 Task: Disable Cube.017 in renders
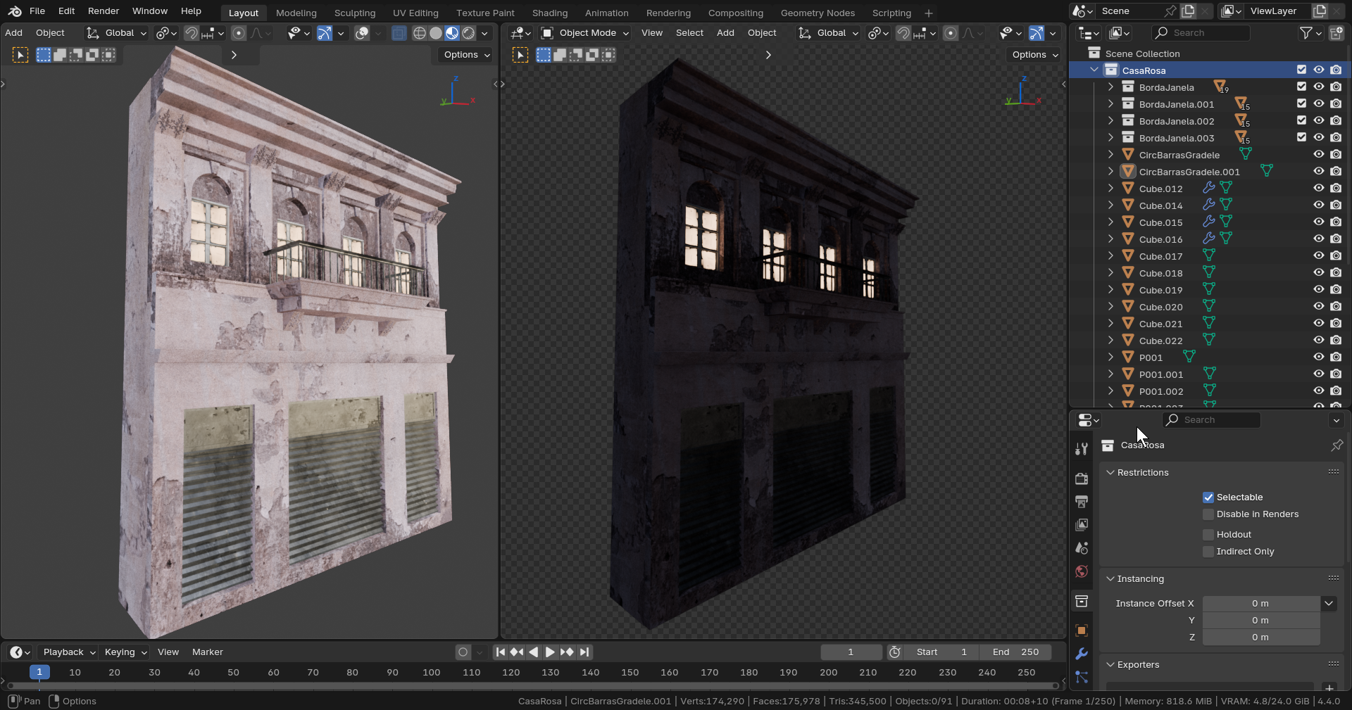1336,256
